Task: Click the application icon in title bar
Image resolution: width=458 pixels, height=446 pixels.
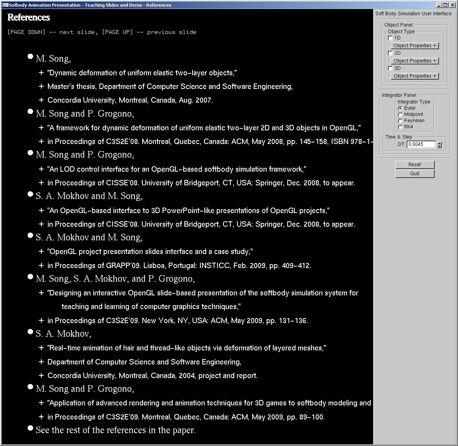Action: point(5,5)
